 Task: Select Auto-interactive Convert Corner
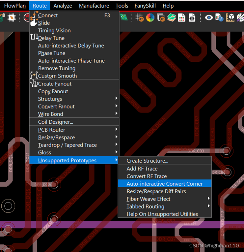pyautogui.click(x=165, y=184)
